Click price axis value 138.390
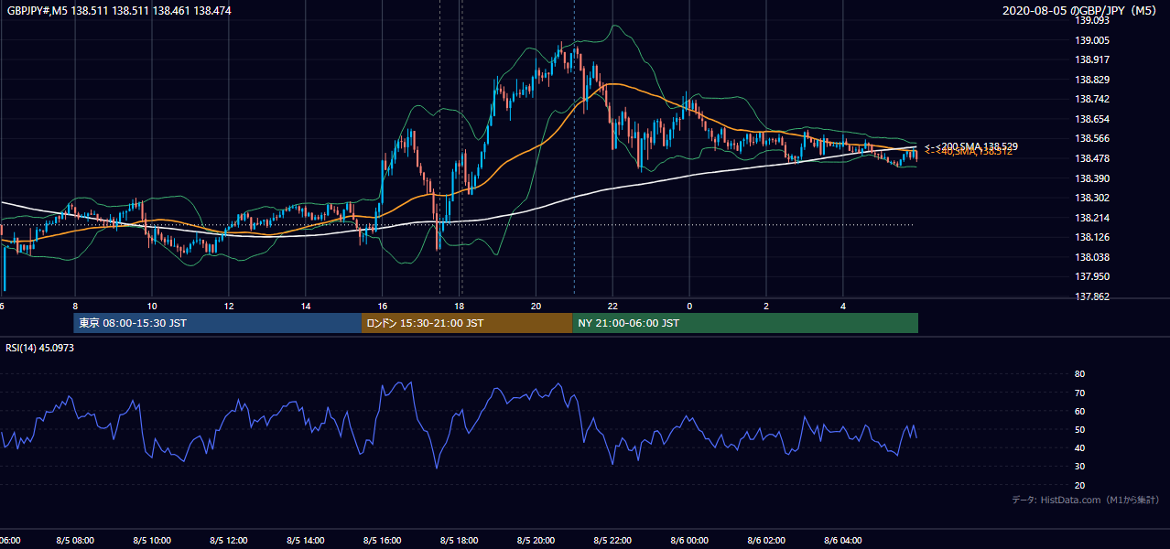 click(1093, 178)
